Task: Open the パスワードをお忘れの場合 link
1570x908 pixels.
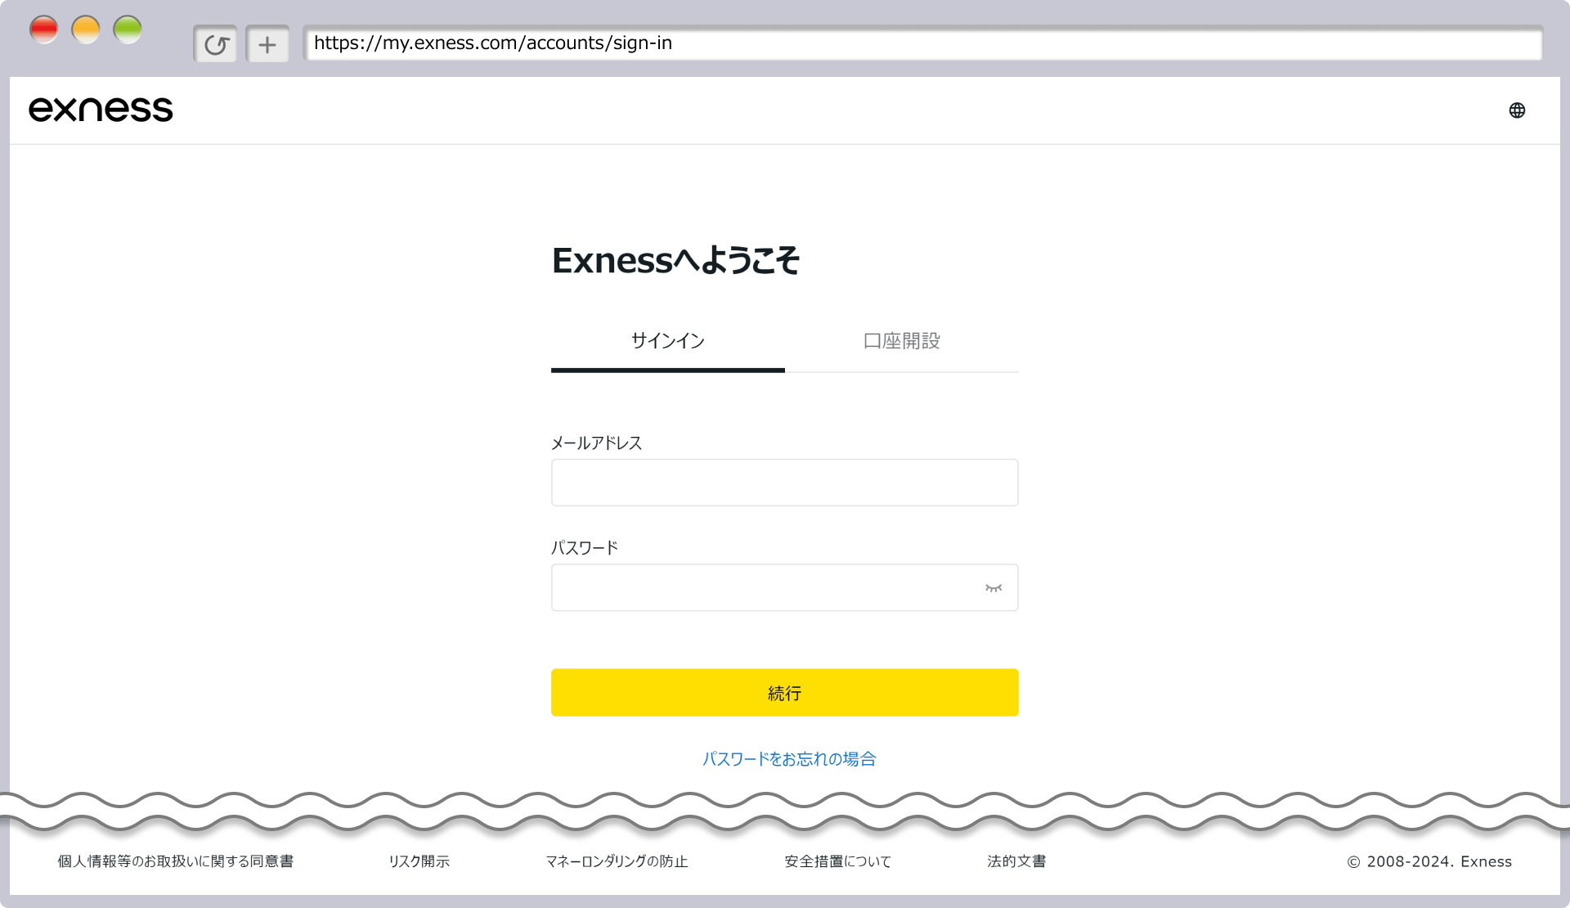Action: 789,759
